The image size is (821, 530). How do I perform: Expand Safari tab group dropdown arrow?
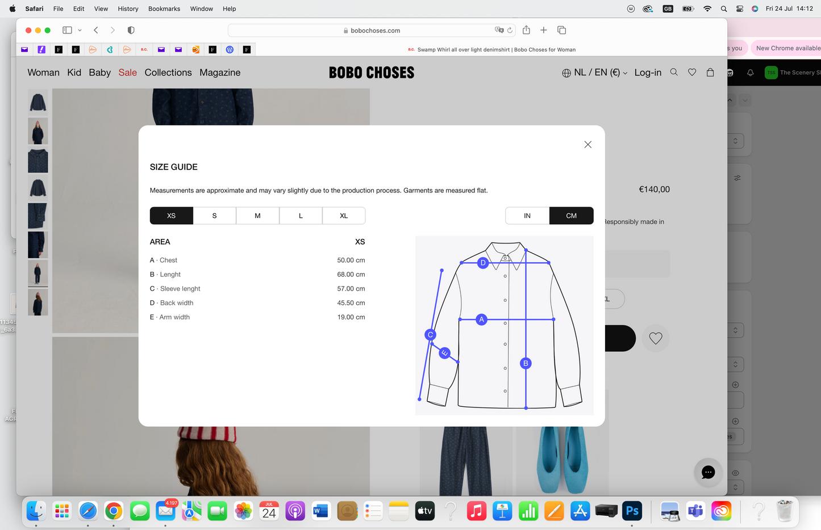coord(80,30)
